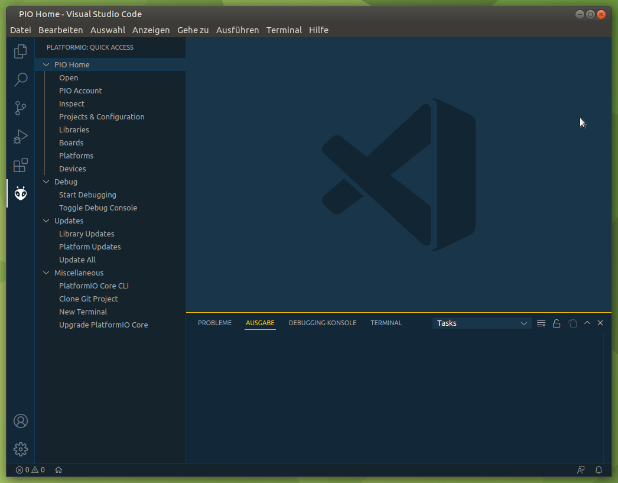Select Platform Updates
618x483 pixels.
tap(90, 247)
